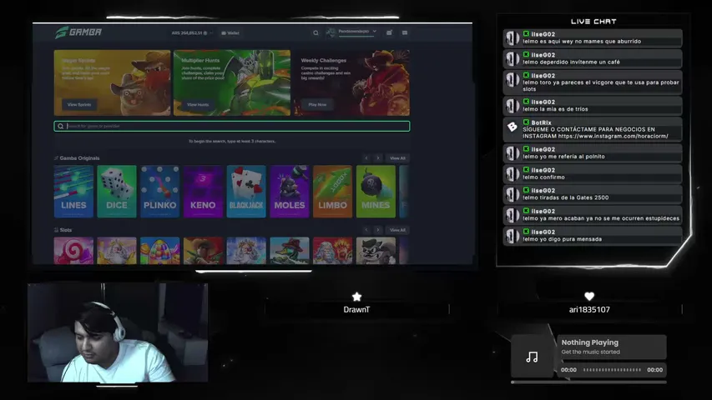Screen dimensions: 712x400
Task: Click the streamer webcam feed
Action: [118, 332]
